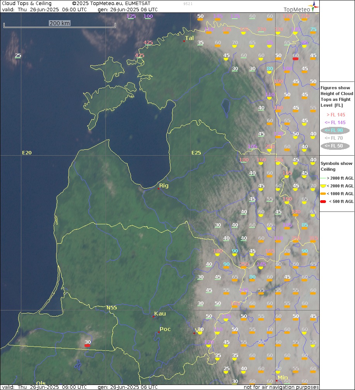Click the TopMeteo logo
Viewport: 355px width, 390px height.
click(x=301, y=7)
